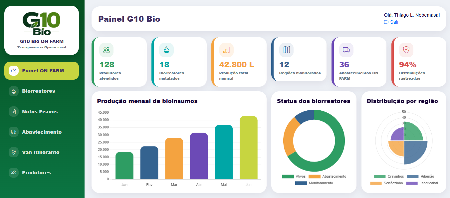Screen dimensions: 450x198
Task: Click the Painel ON FARM gauge icon
Action: coord(14,71)
